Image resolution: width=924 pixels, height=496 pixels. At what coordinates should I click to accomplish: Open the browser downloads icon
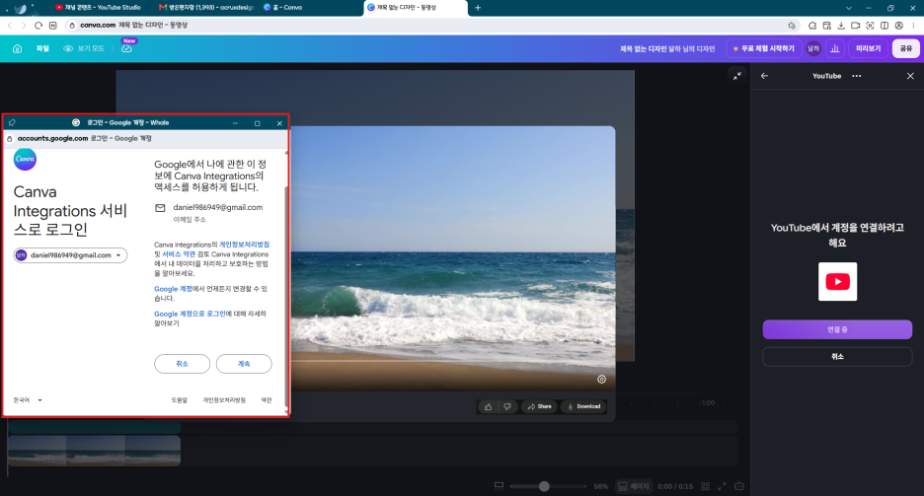click(841, 26)
